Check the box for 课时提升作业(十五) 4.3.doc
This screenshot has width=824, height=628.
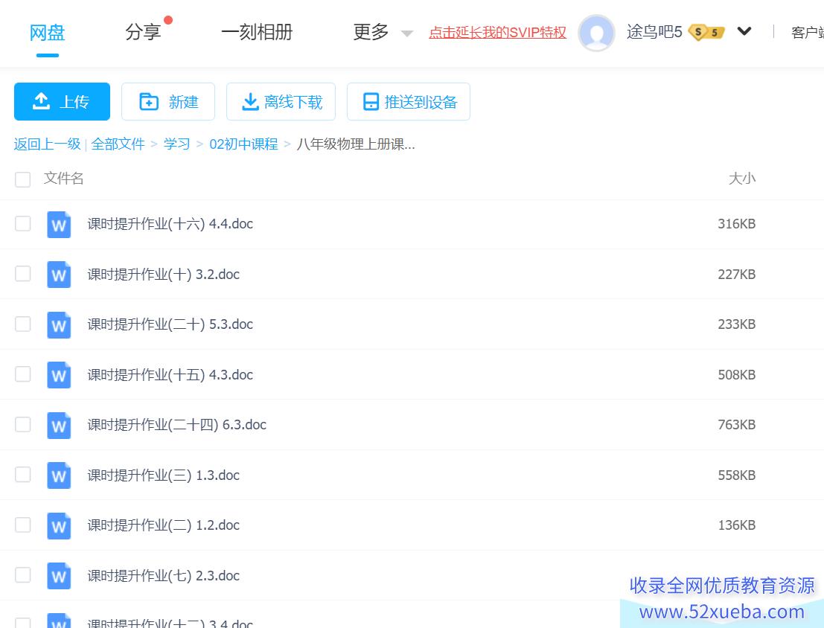pos(22,374)
